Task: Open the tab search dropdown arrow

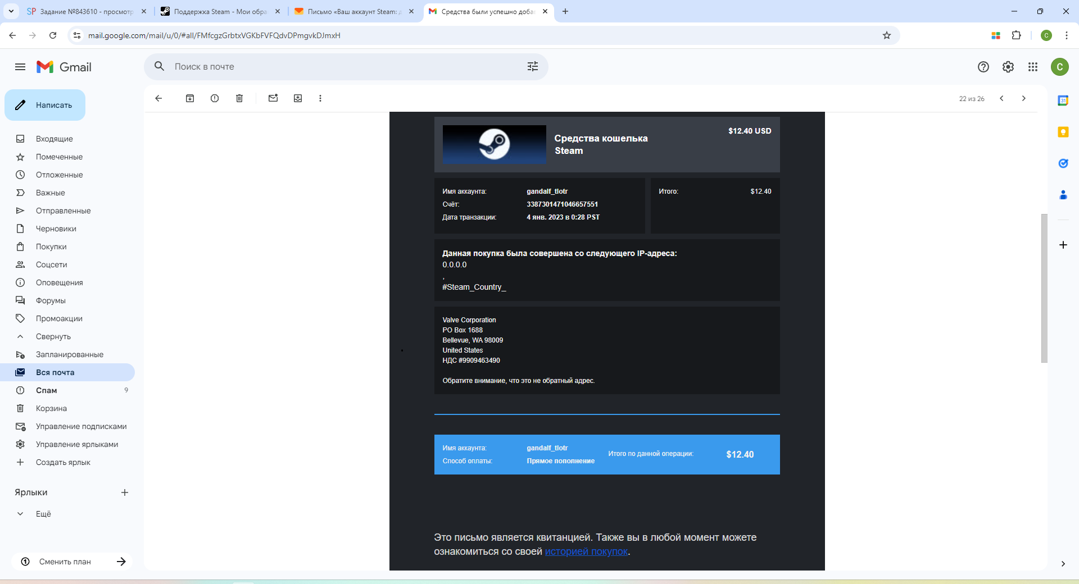Action: pos(11,11)
